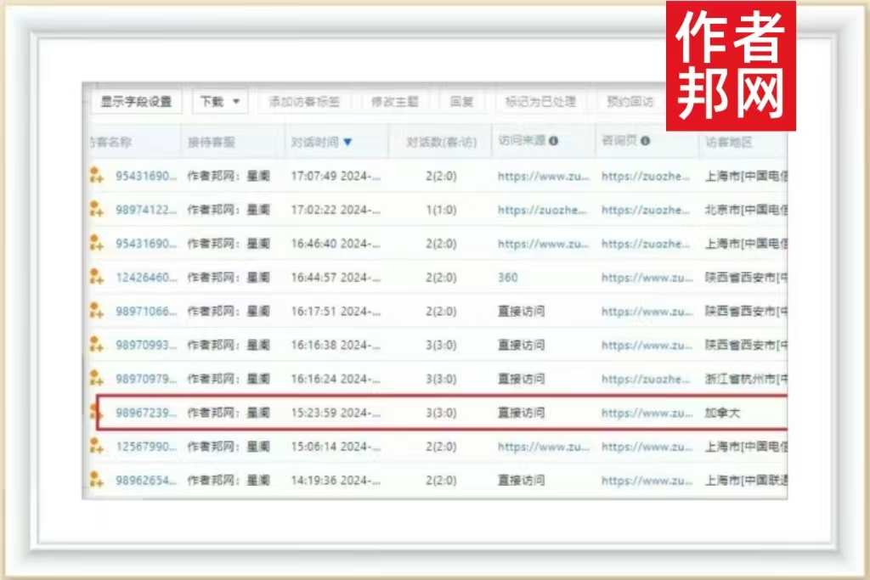The width and height of the screenshot is (870, 580).
Task: Select 标记为已处理 in the toolbar
Action: [x=540, y=102]
